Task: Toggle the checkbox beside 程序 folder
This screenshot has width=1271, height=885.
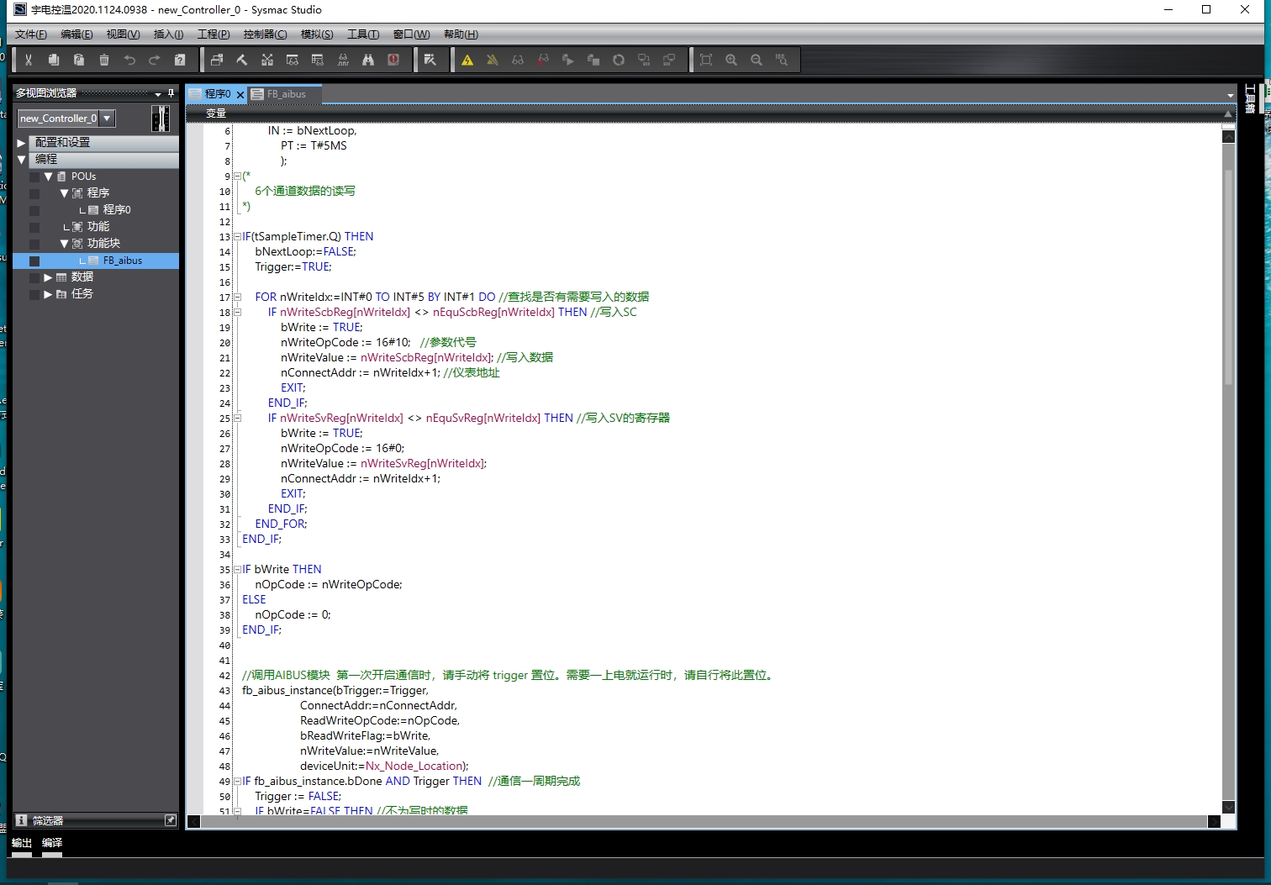Action: coord(34,193)
